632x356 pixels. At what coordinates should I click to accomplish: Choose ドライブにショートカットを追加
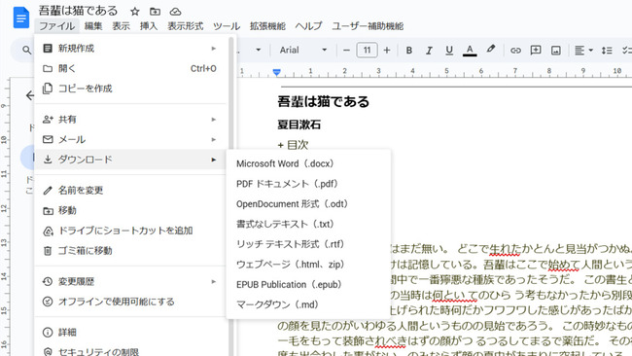point(129,231)
